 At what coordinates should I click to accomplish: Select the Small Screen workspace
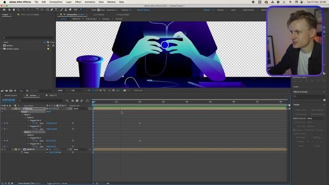pos(248,10)
